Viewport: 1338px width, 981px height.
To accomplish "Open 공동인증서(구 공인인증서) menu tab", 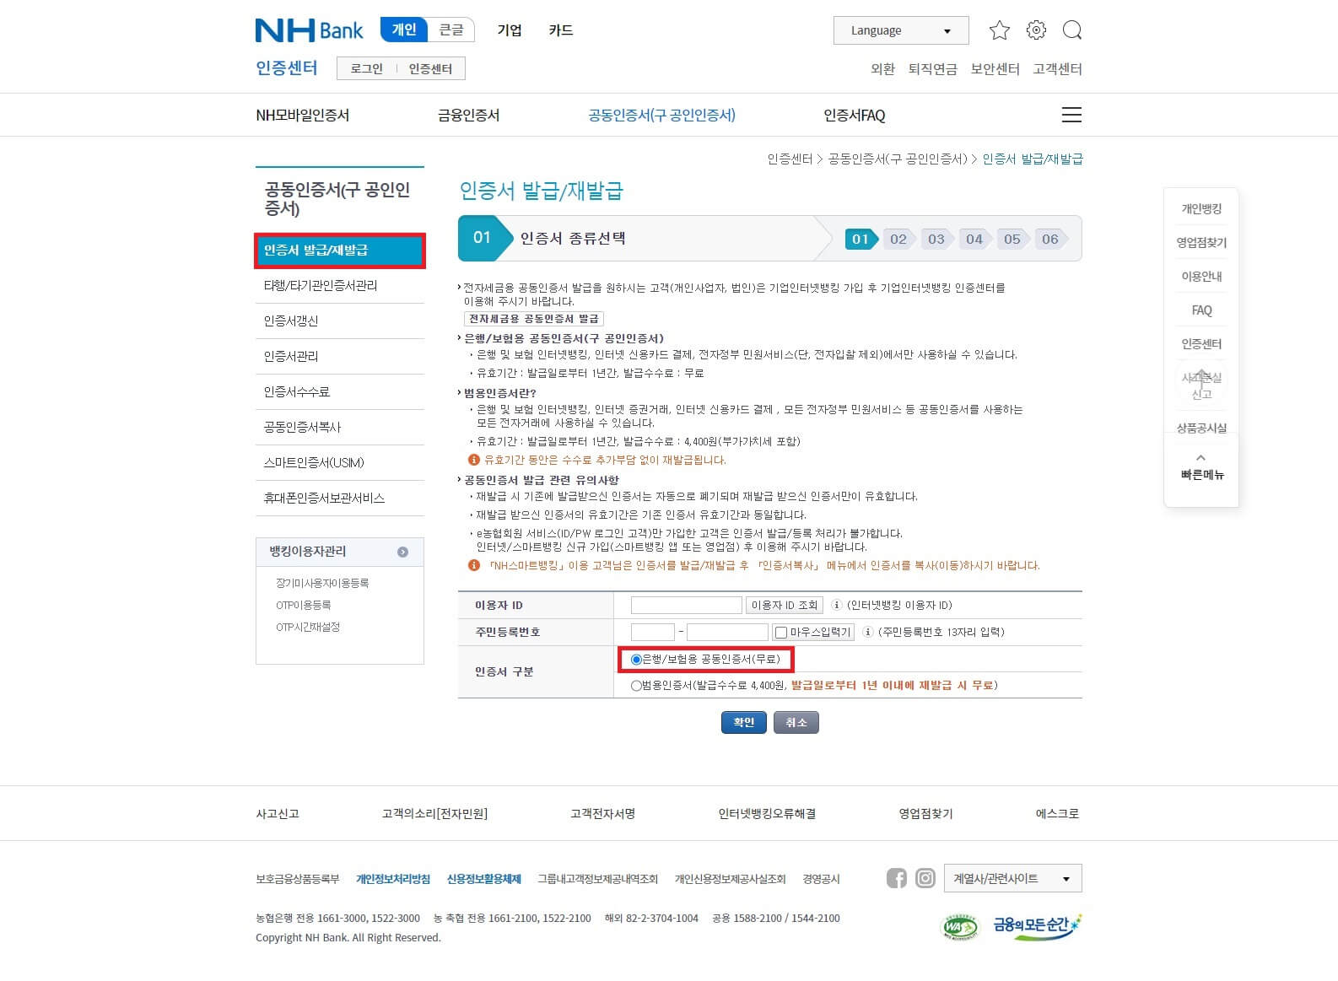I will 661,115.
